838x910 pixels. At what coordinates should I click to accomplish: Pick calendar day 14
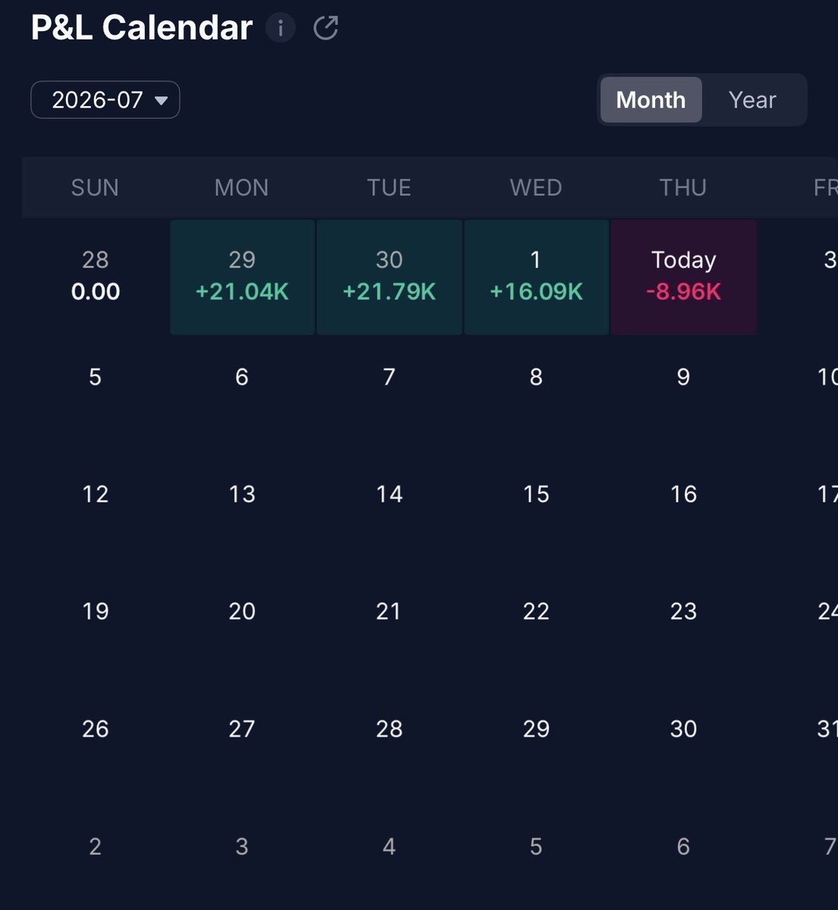click(389, 494)
